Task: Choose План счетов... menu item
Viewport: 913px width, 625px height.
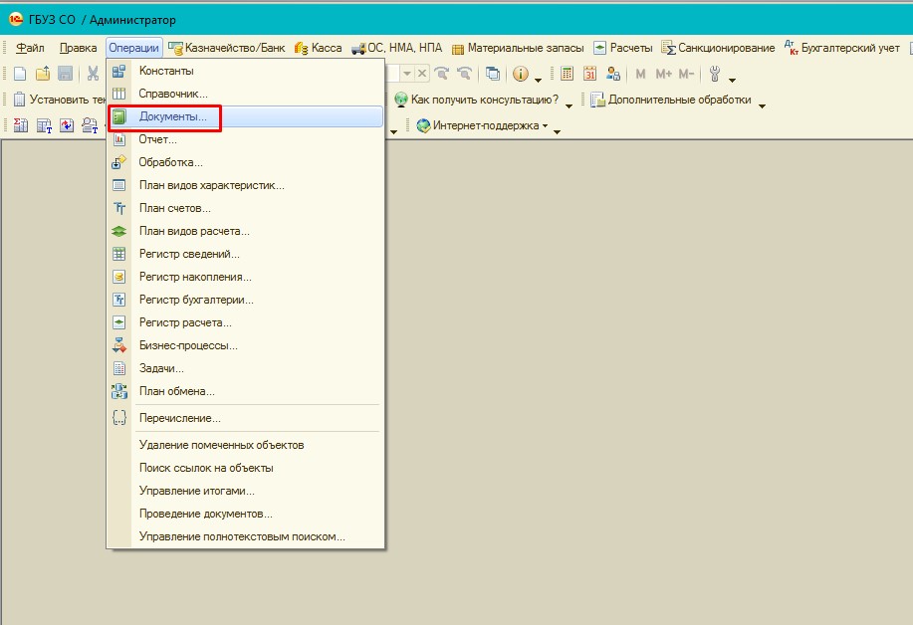Action: point(175,208)
